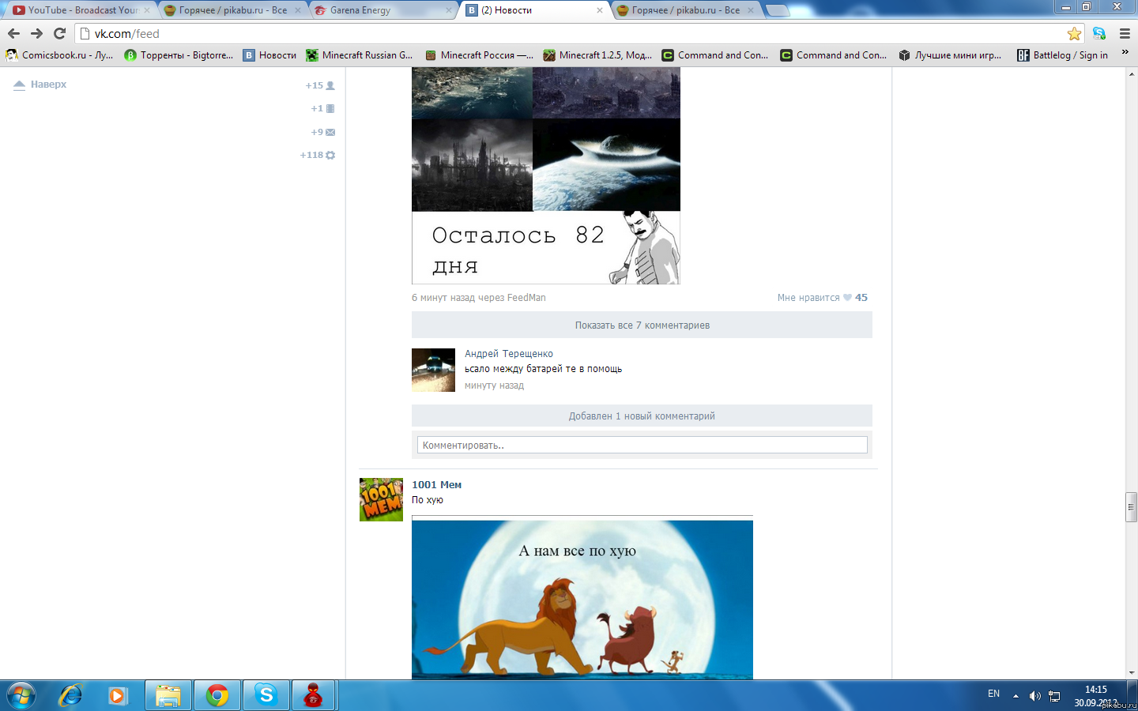
Task: Like the post with the heart icon
Action: coord(847,298)
